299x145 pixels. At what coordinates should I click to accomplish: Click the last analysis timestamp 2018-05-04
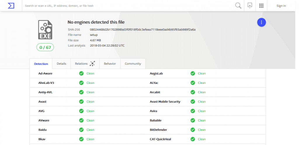(107, 46)
